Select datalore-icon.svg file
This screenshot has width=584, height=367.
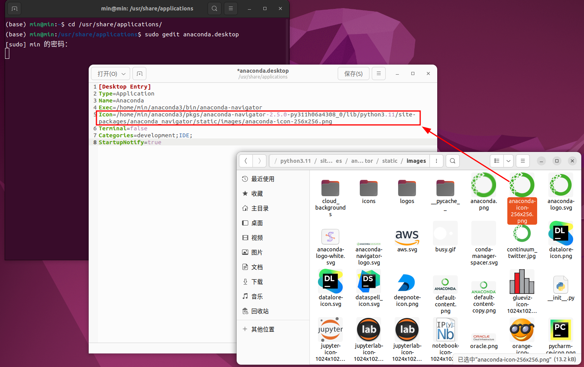330,288
